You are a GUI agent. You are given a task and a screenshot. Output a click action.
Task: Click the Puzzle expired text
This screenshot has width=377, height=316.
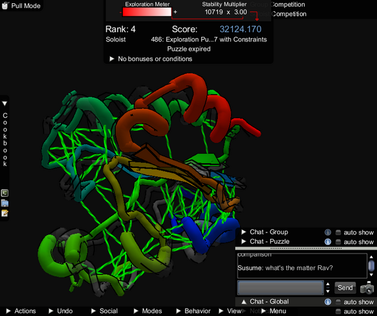pos(189,49)
